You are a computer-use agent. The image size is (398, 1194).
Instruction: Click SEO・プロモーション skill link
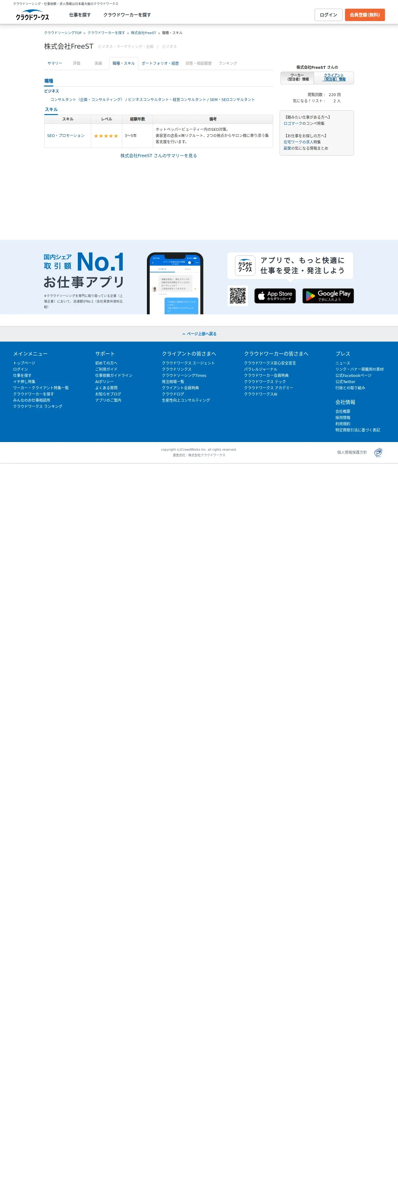coord(66,136)
